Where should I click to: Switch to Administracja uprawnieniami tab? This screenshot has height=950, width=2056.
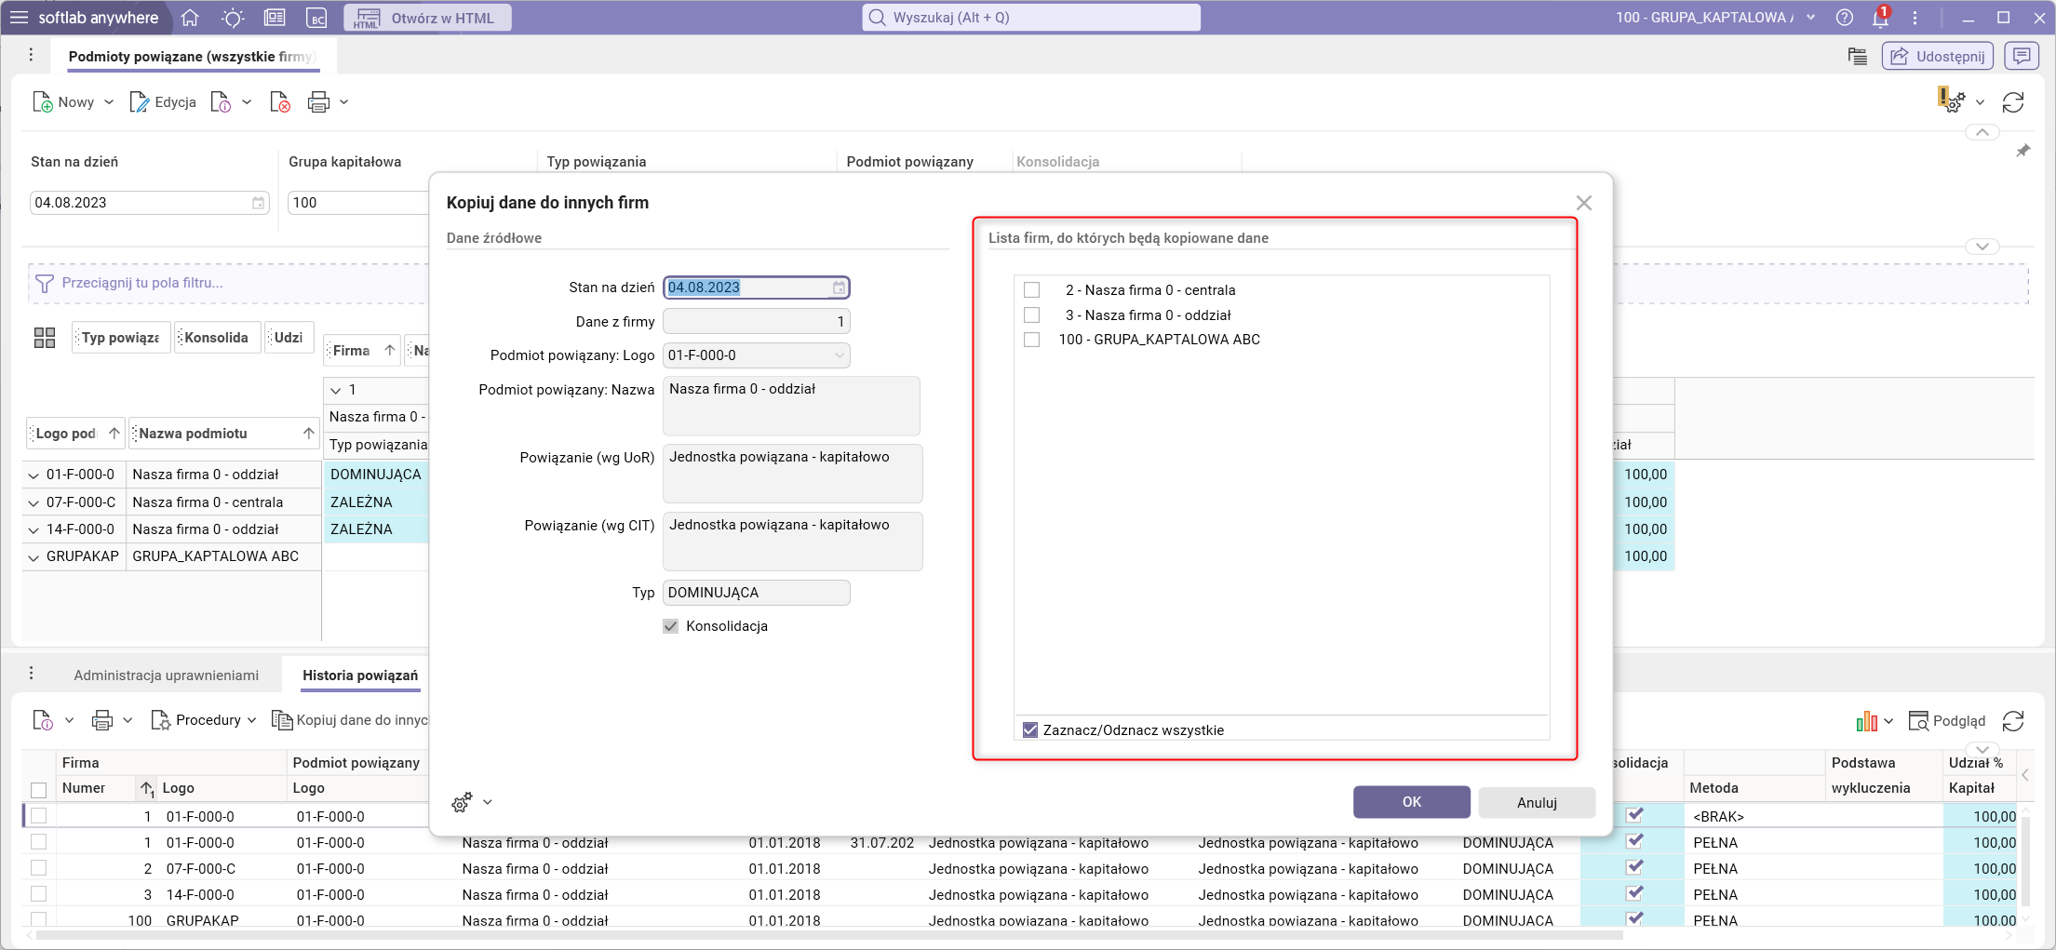tap(167, 676)
